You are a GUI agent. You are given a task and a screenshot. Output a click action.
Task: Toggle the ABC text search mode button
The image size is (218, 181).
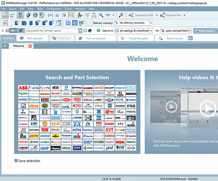[13, 31]
